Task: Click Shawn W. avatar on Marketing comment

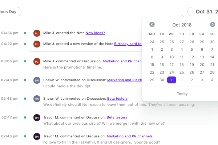Action: click(37, 80)
